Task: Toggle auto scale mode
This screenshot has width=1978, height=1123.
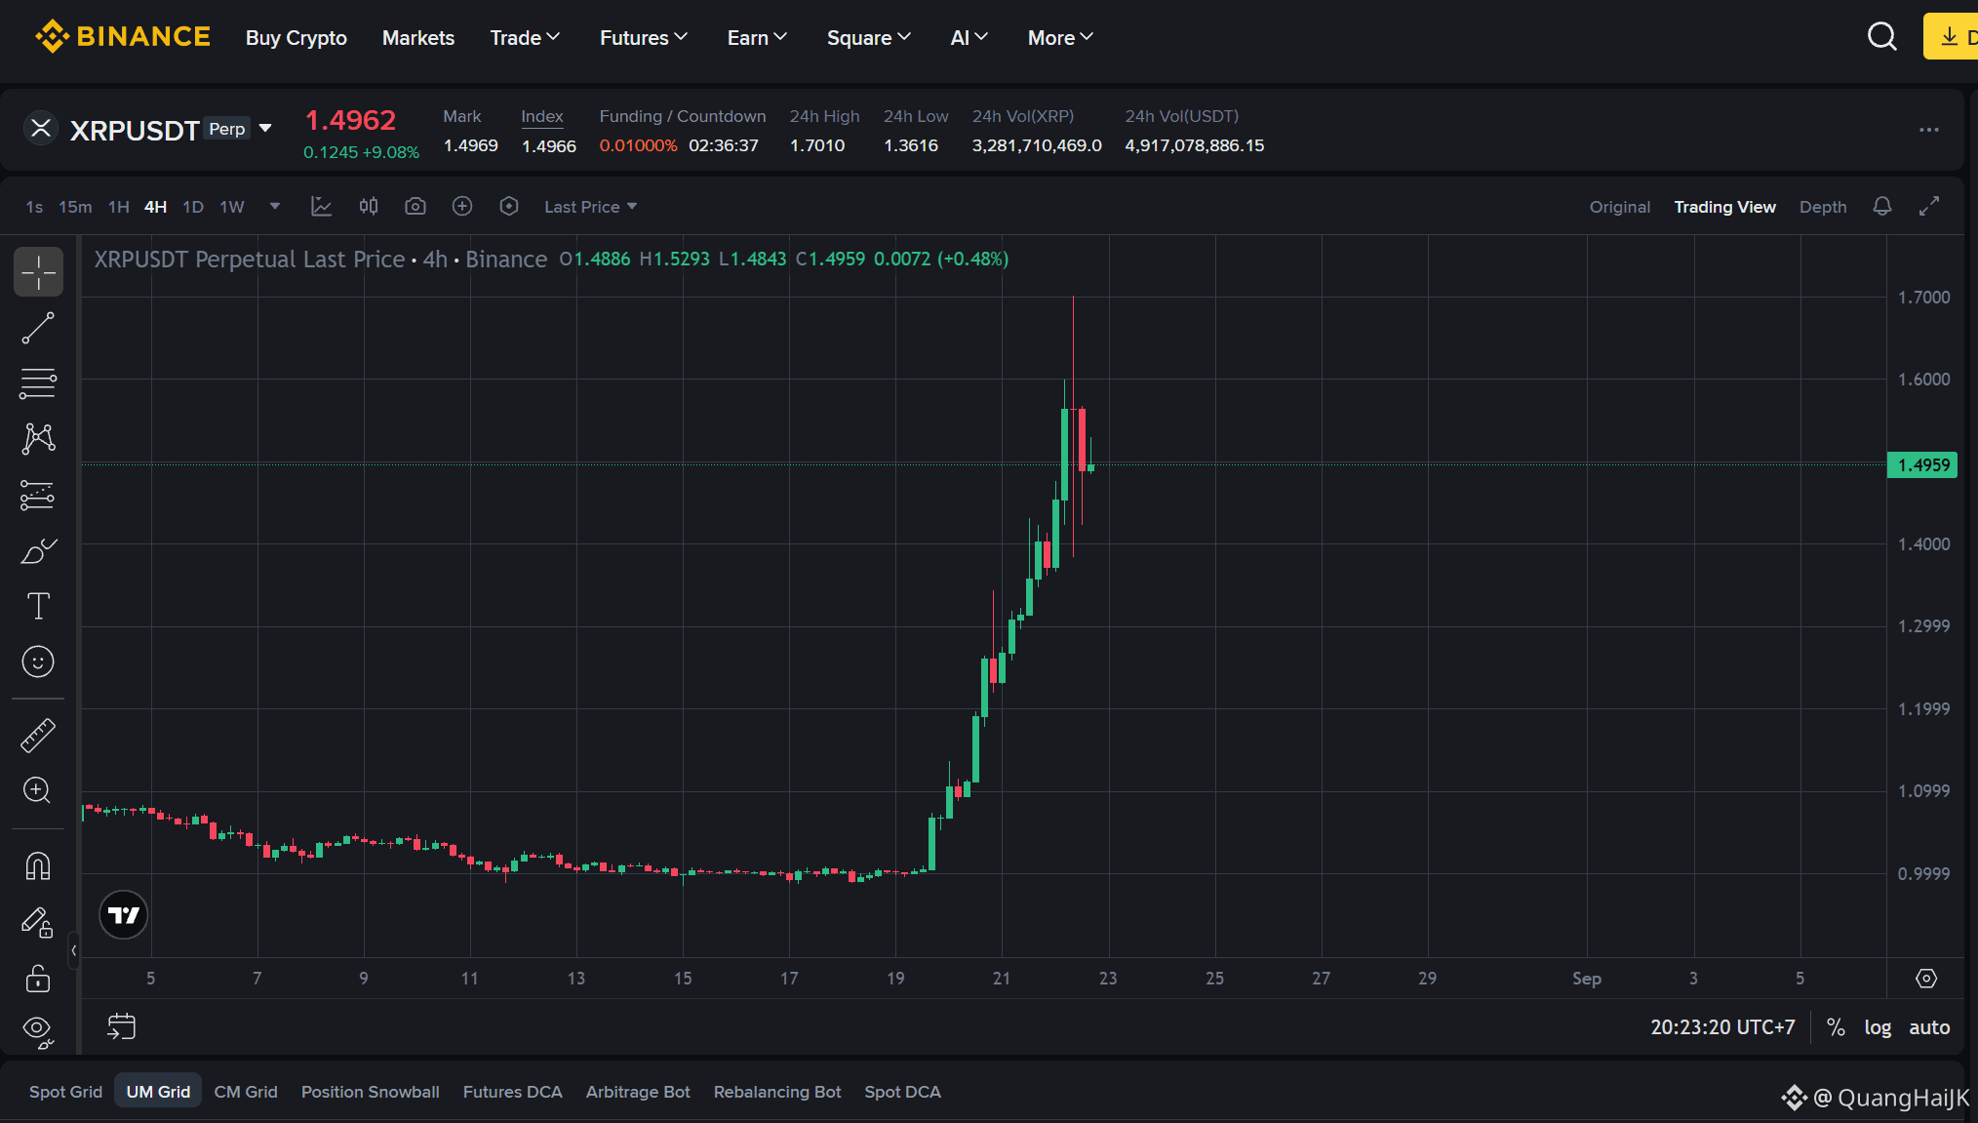Action: click(1929, 1027)
